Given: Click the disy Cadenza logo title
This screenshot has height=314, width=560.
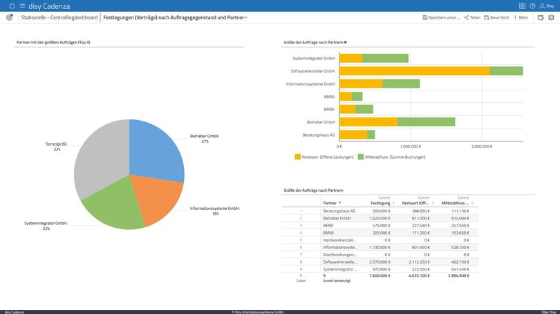Looking at the screenshot, I should (49, 6).
